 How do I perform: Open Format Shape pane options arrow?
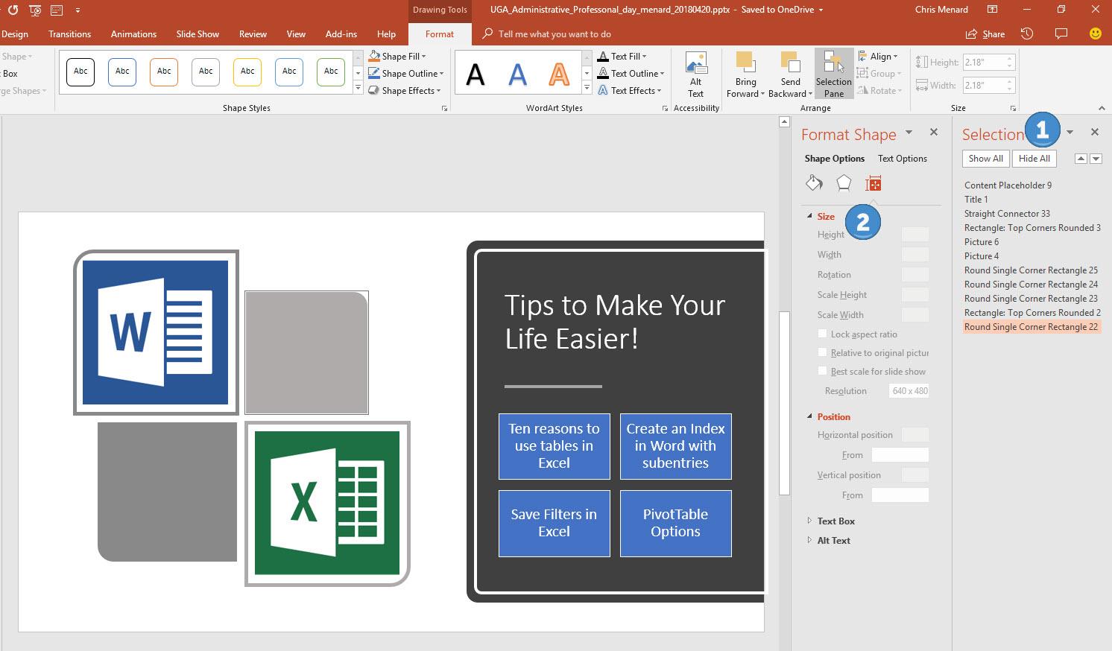(909, 132)
